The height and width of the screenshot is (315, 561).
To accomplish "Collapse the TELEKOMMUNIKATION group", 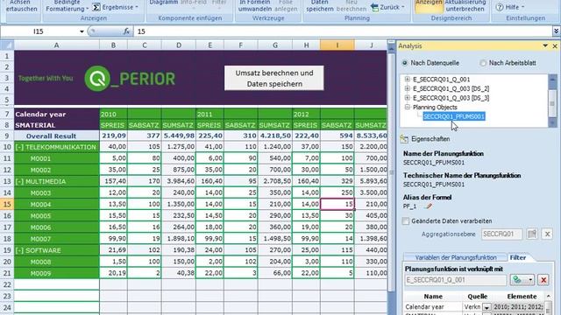I will click(19, 147).
